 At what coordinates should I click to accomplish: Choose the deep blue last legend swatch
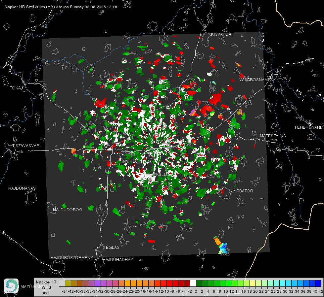click(318, 283)
